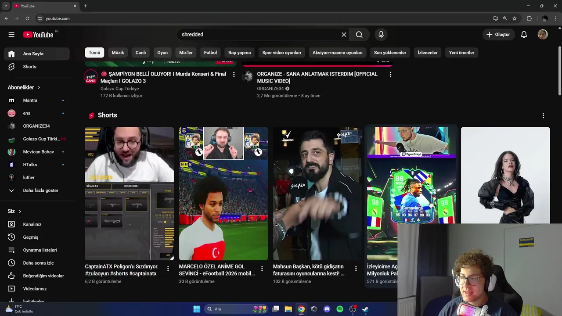Click the magnifier search button
Image resolution: width=562 pixels, height=316 pixels.
pyautogui.click(x=359, y=35)
